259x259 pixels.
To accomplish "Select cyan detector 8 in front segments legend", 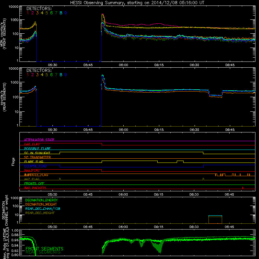I will tap(61, 13).
